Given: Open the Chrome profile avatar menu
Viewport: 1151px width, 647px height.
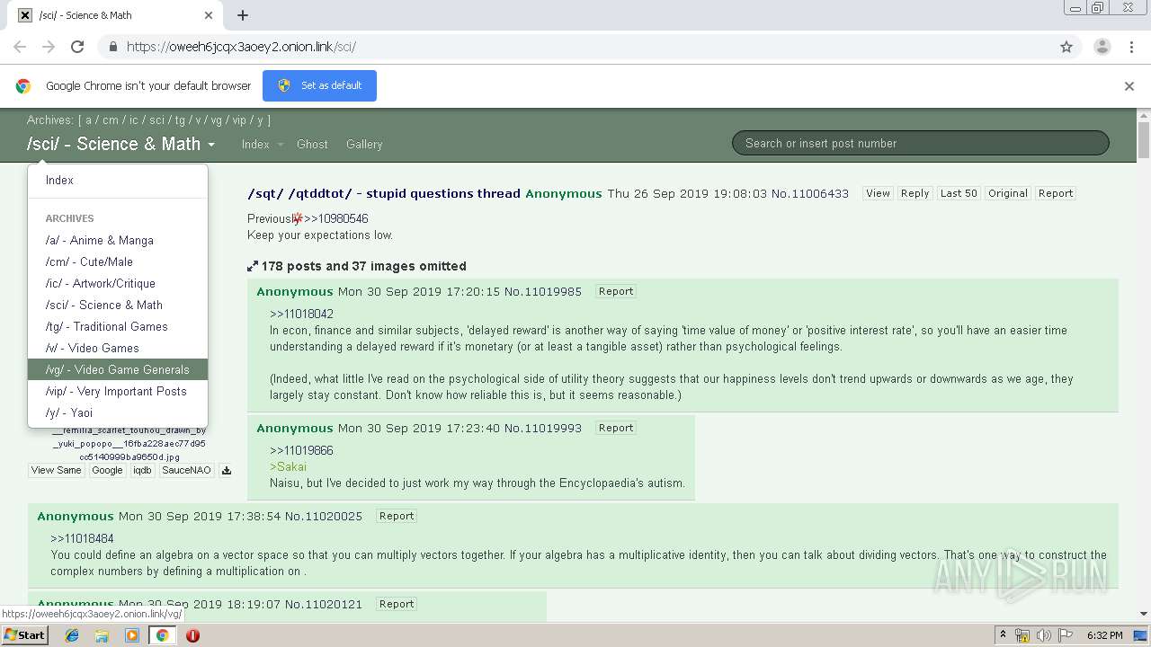Looking at the screenshot, I should tap(1102, 47).
